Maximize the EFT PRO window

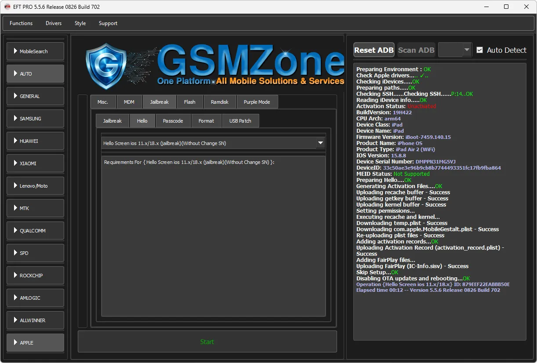506,7
